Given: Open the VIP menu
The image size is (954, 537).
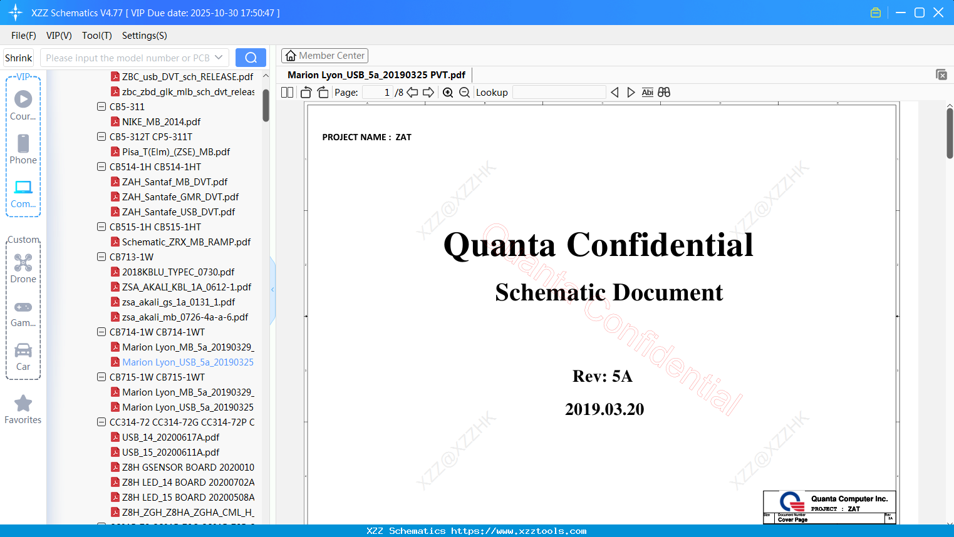Looking at the screenshot, I should (x=59, y=36).
